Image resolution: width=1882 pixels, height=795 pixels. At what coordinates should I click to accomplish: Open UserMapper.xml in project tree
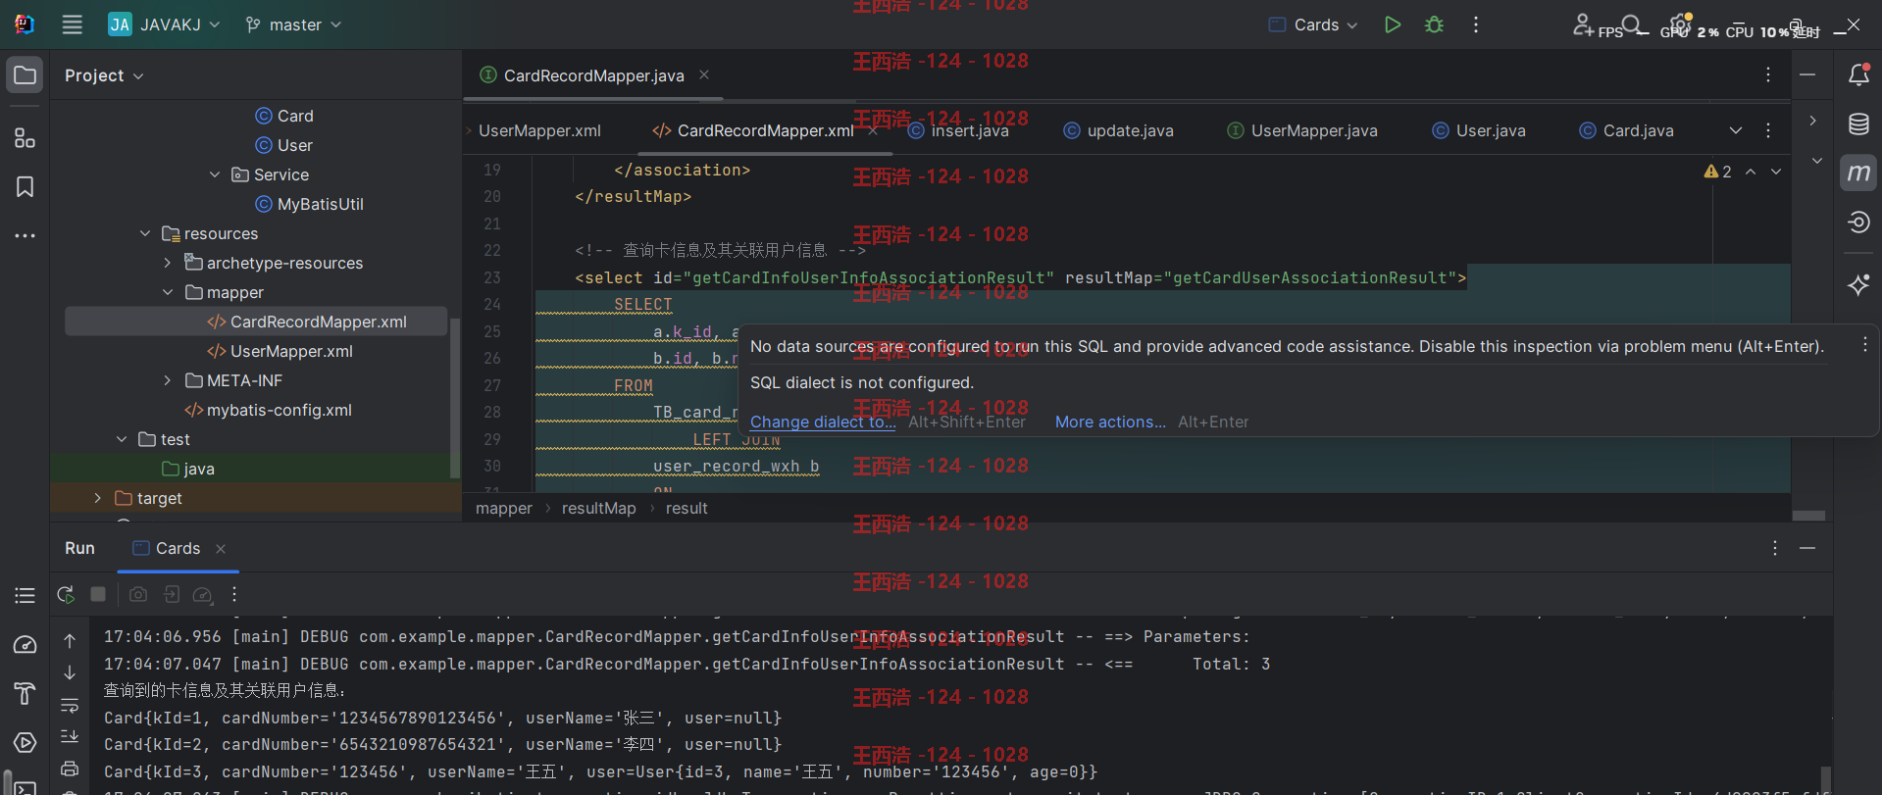click(280, 351)
